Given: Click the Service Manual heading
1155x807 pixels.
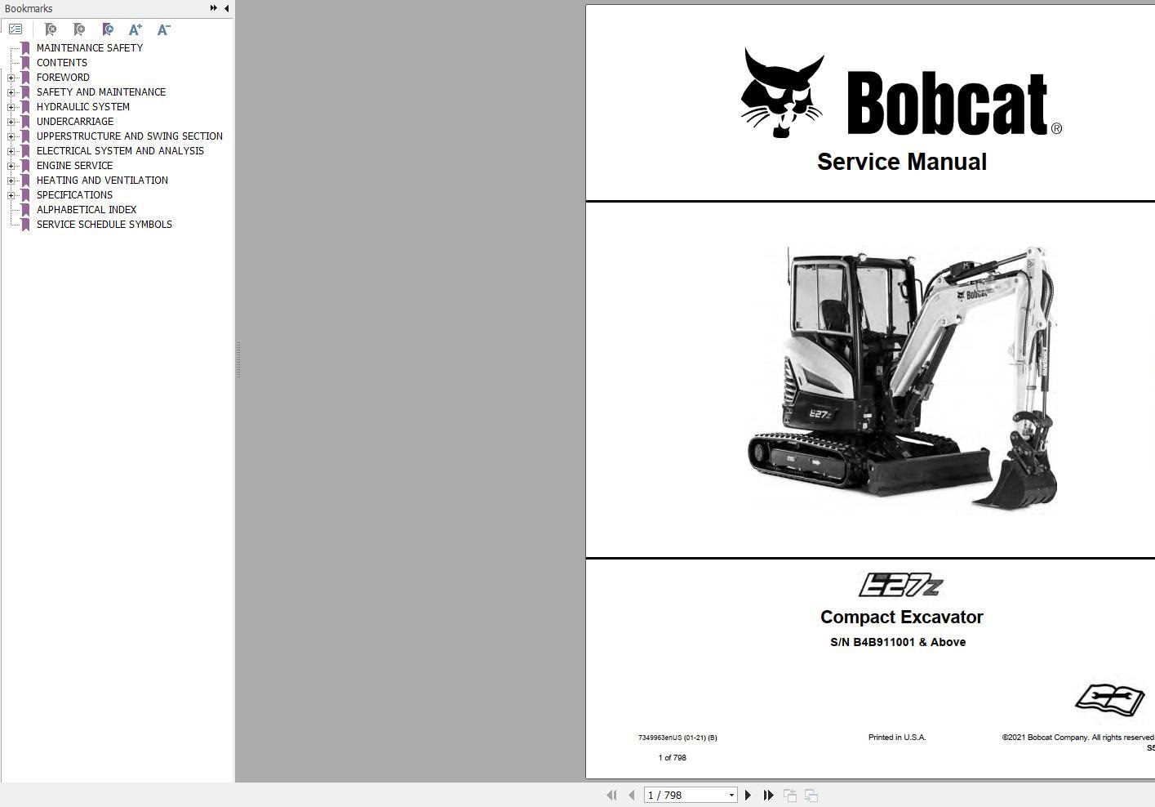Looking at the screenshot, I should point(902,162).
